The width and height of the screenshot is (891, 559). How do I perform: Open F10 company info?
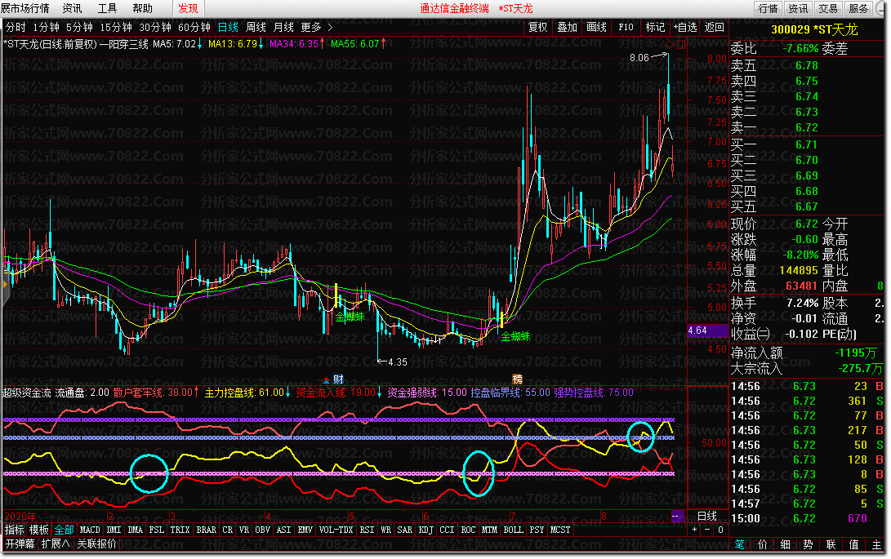point(626,27)
